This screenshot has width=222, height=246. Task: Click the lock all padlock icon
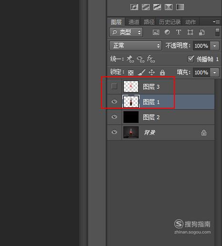point(162,72)
